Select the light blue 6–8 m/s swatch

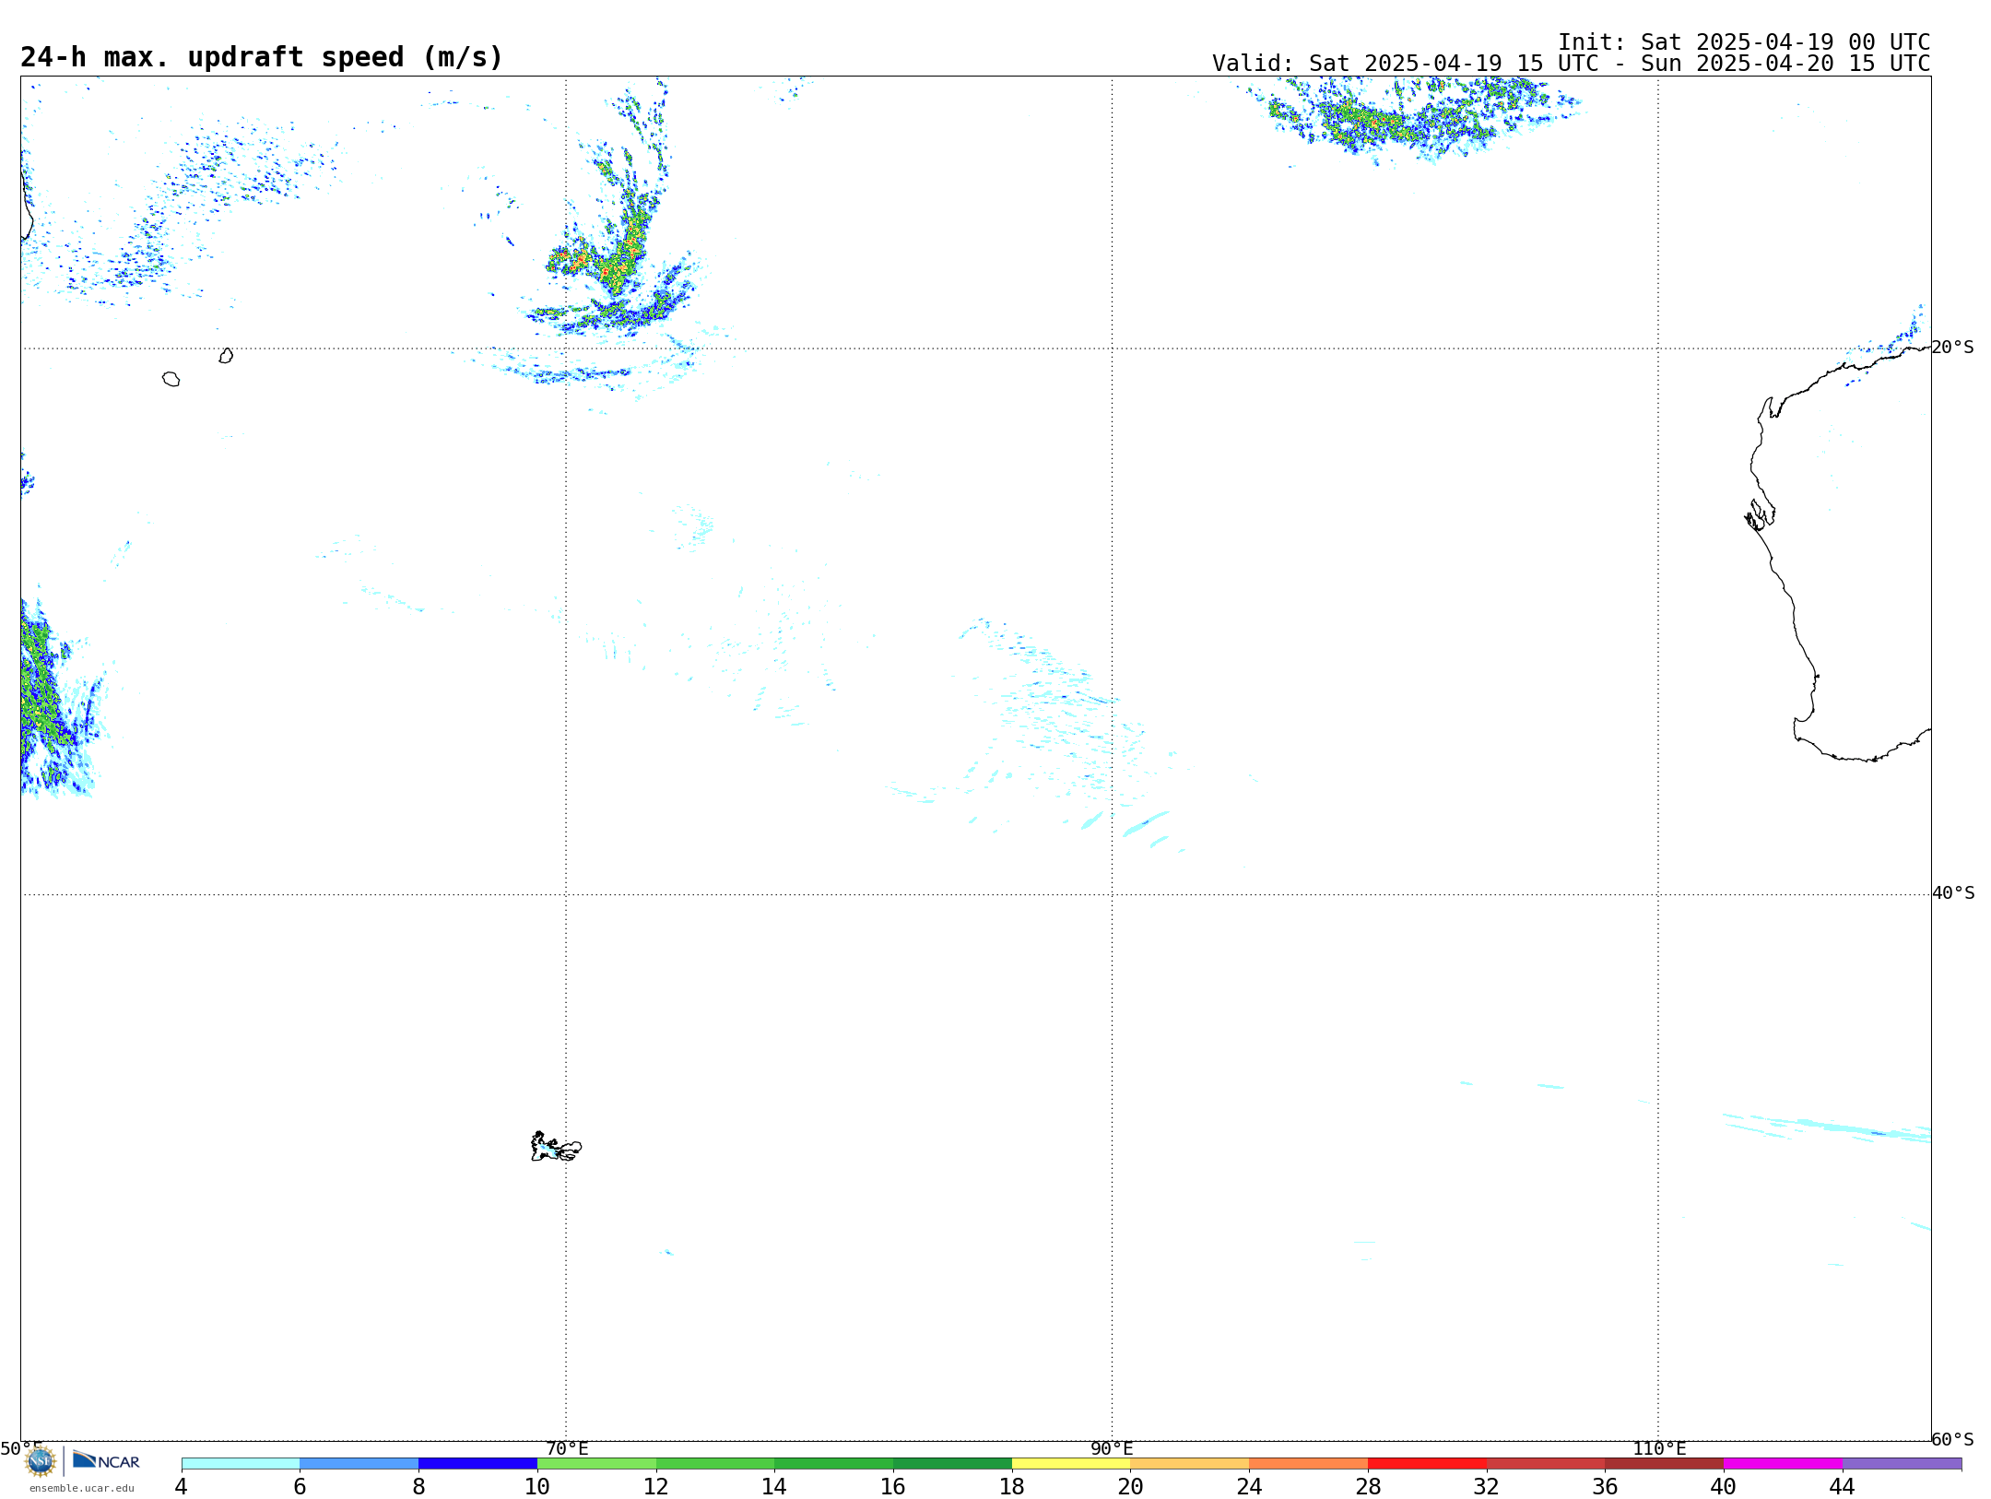click(x=359, y=1464)
